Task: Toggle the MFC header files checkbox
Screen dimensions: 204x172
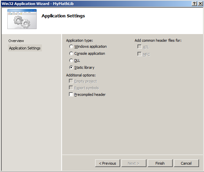Action: click(139, 54)
